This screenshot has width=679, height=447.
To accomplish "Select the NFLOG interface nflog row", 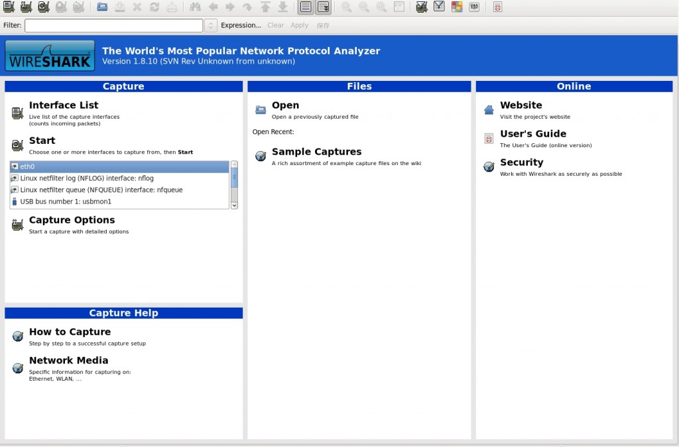I will coord(119,178).
